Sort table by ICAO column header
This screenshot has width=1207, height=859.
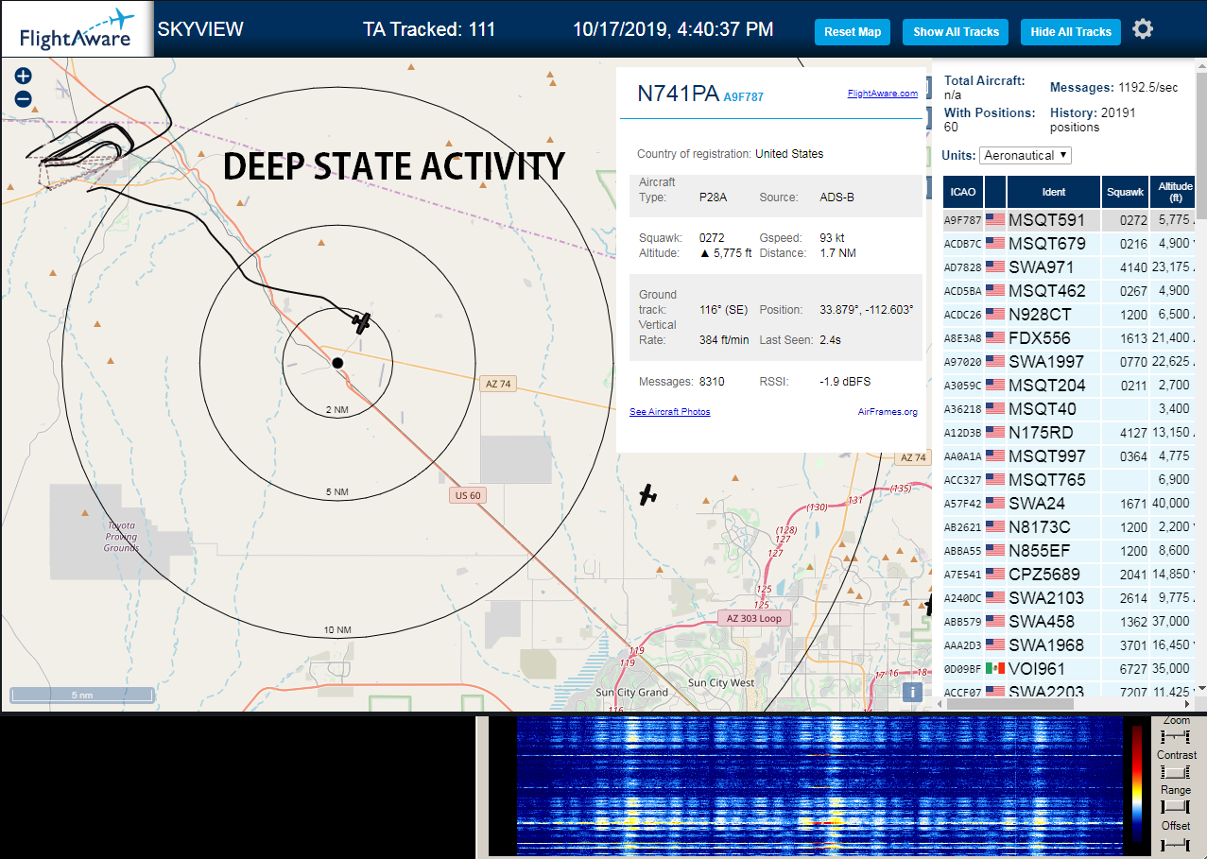click(963, 192)
